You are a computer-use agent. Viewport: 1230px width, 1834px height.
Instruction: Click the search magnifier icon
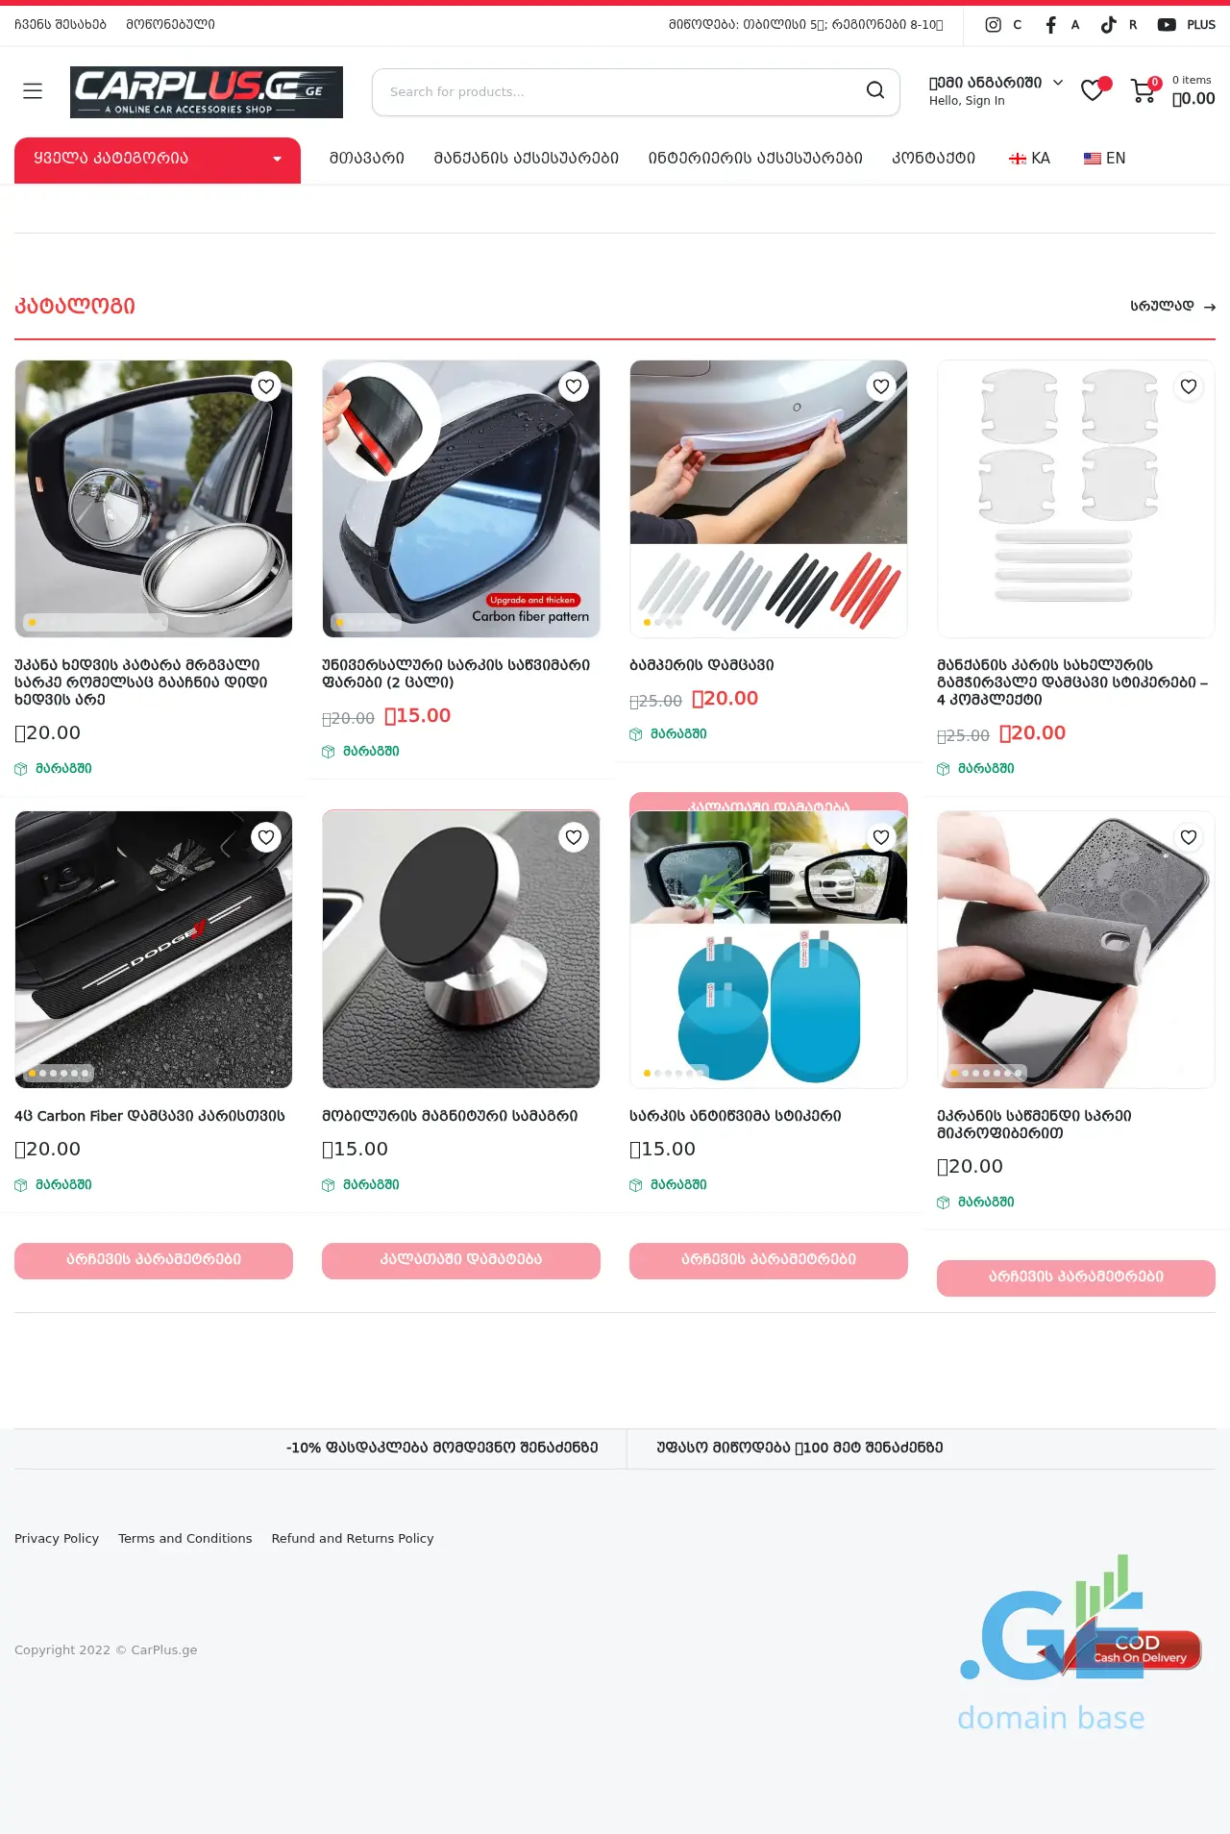click(874, 90)
